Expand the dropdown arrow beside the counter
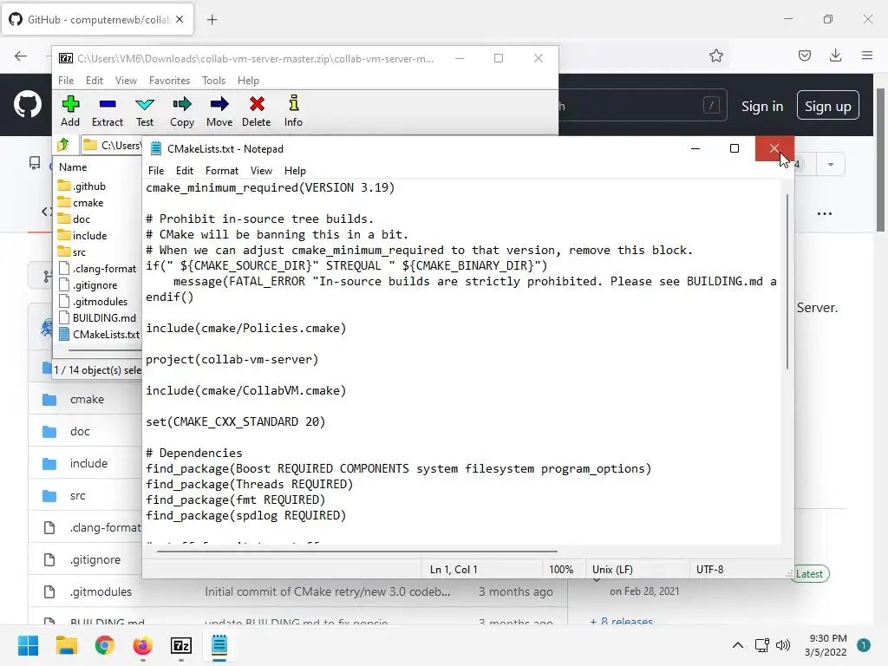The width and height of the screenshot is (888, 666). click(x=830, y=165)
